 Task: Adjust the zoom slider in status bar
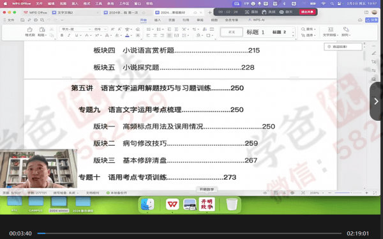click(348, 193)
